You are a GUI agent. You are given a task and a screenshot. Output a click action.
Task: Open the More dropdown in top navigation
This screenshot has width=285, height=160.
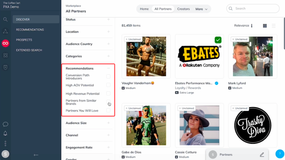[201, 9]
